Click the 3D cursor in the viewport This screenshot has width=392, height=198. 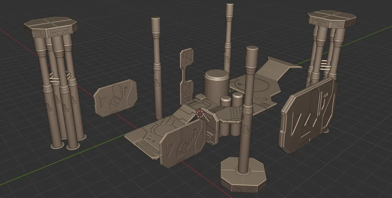pyautogui.click(x=200, y=114)
